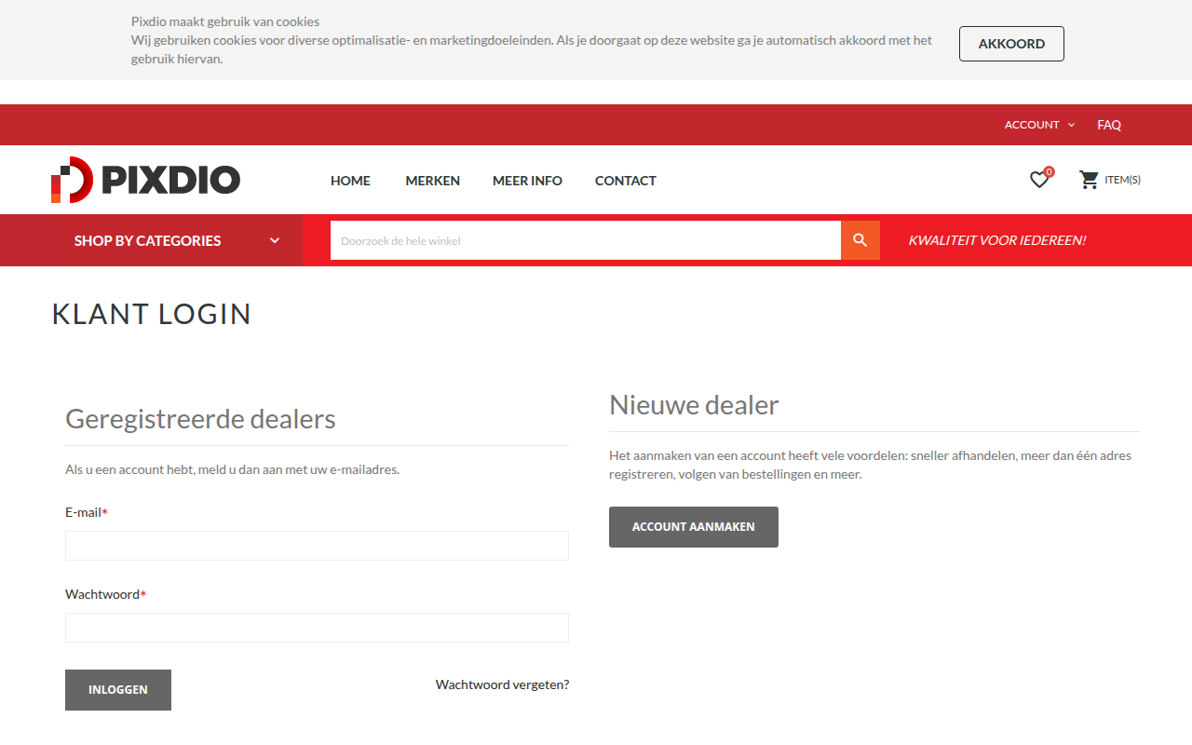Click Kwaliteit voor iedereen slogan
This screenshot has height=745, width=1192.
(997, 240)
